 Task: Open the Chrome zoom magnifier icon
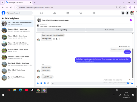coord(116,7)
